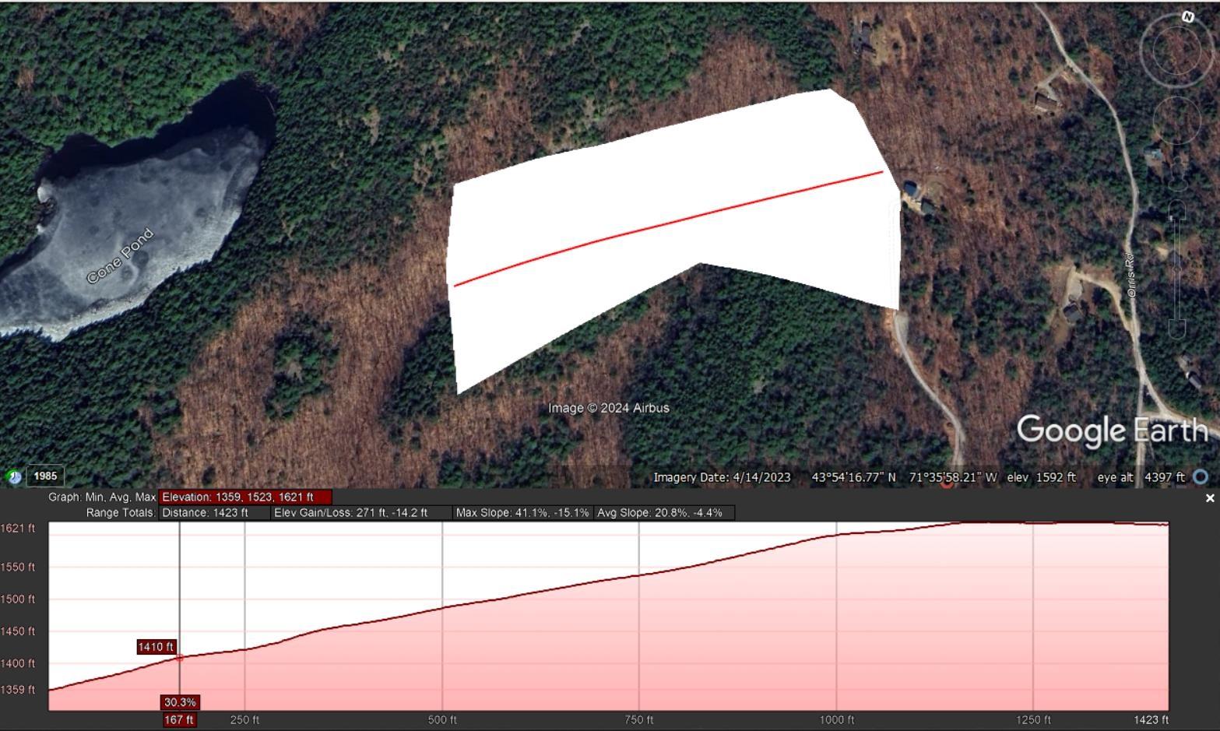Click the latitude 43°54'16.77" N readout

(x=853, y=477)
